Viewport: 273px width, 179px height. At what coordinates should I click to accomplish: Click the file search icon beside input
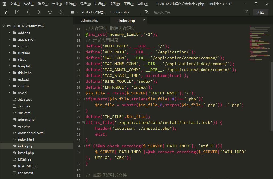[x=146, y=12]
